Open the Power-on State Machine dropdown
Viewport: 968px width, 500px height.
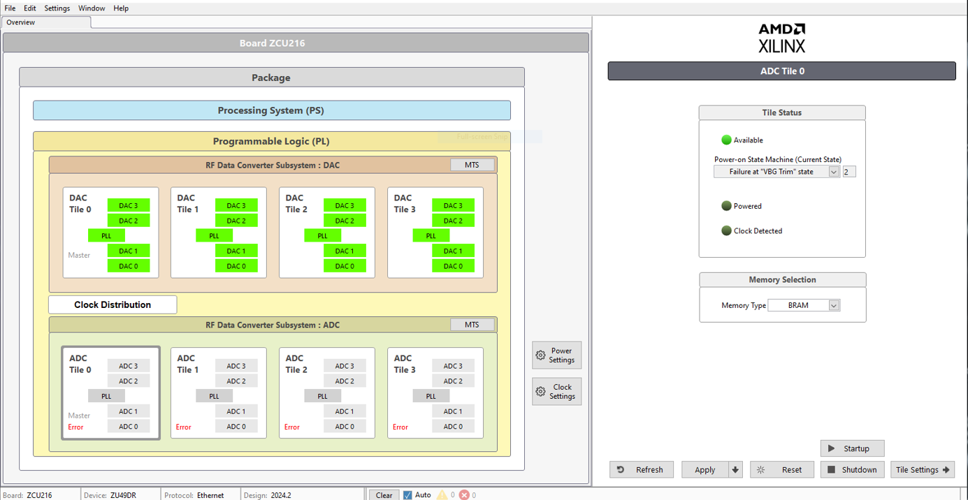[x=833, y=171]
